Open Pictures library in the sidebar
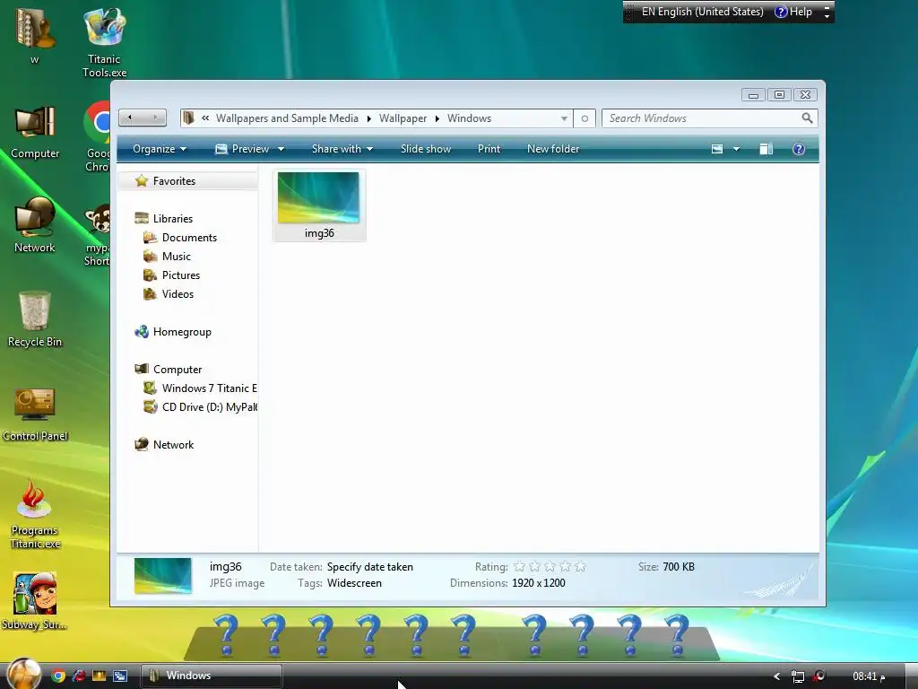The height and width of the screenshot is (689, 918). (181, 275)
